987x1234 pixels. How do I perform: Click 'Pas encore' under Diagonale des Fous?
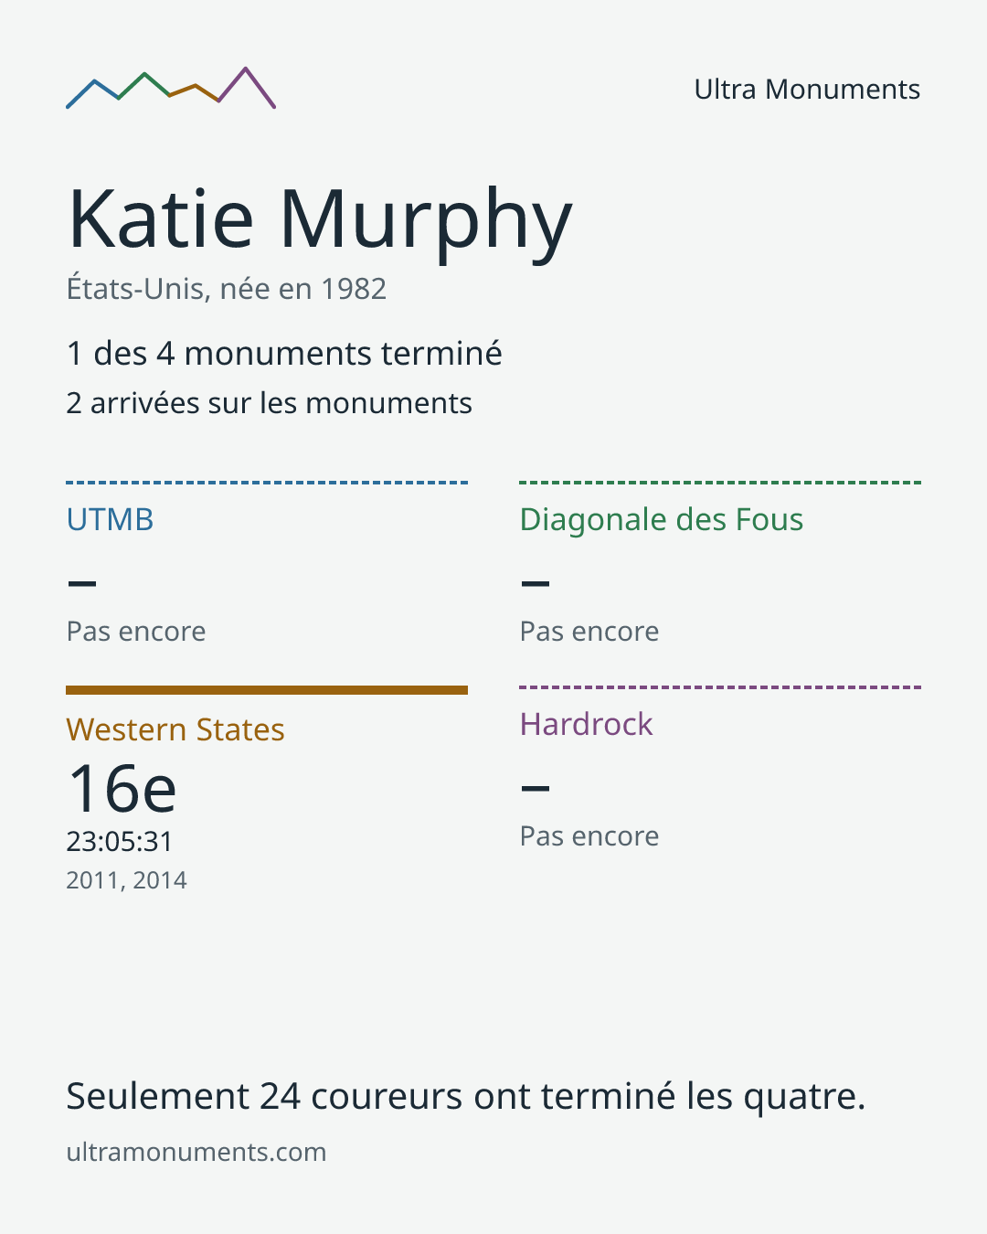(589, 632)
